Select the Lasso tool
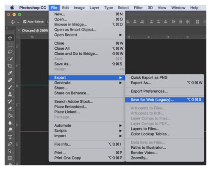Image resolution: width=211 pixels, height=170 pixels. [10, 52]
